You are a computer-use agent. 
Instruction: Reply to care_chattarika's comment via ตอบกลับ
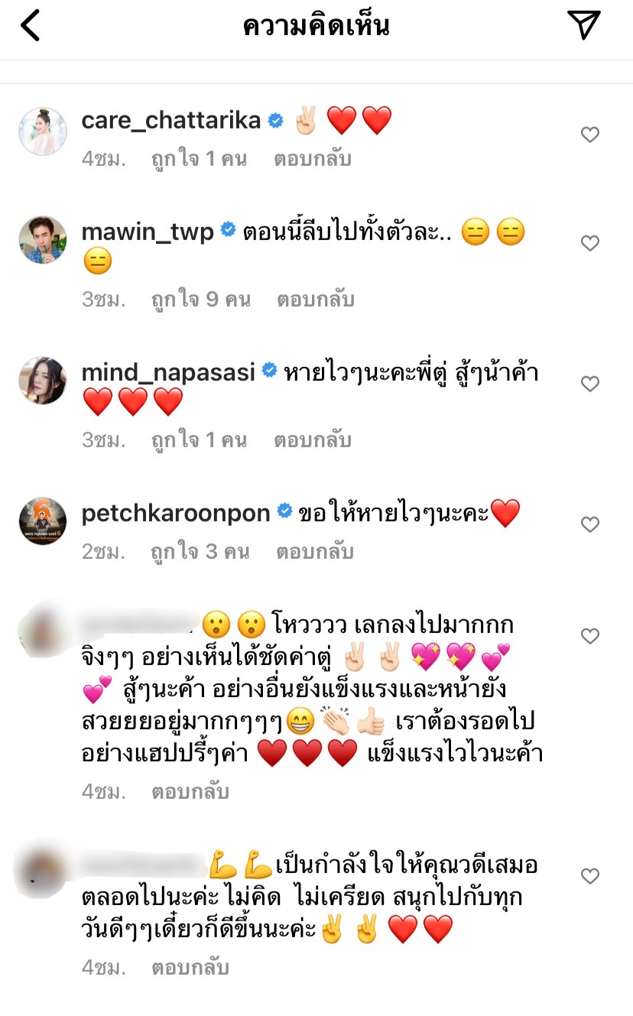coord(312,159)
